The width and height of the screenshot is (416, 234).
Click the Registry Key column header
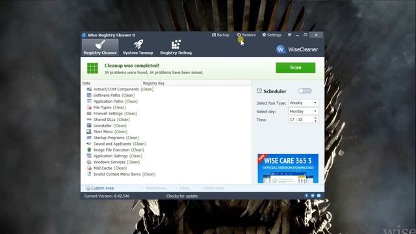pyautogui.click(x=196, y=83)
